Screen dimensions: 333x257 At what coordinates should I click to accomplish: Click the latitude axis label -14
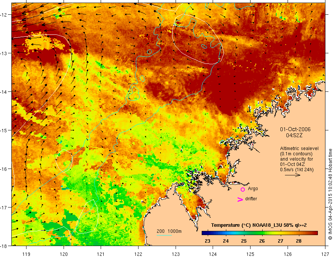[x=3, y=92]
